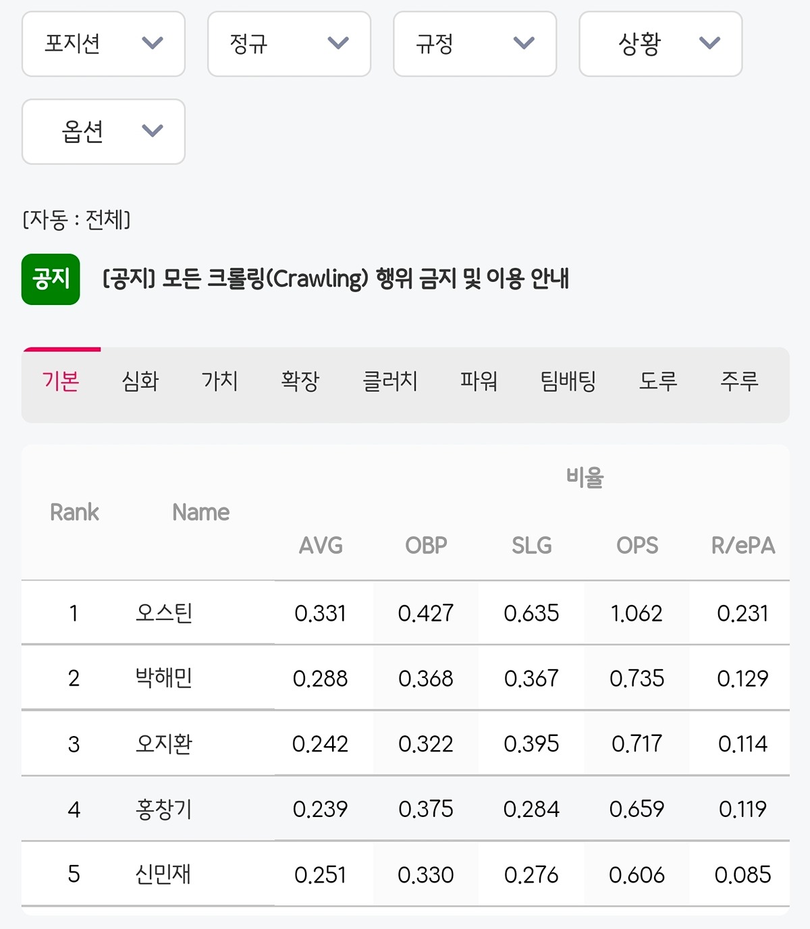Select the 기본 stats tab
The width and height of the screenshot is (810, 929).
(x=61, y=381)
